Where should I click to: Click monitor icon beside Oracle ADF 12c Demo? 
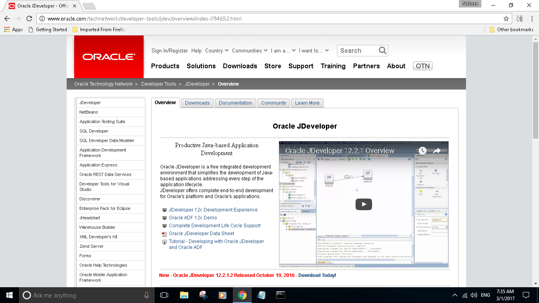(x=165, y=218)
